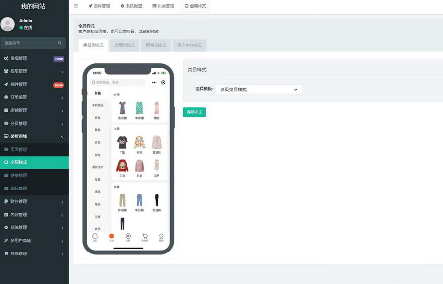Click the Admin user avatar

click(8, 24)
